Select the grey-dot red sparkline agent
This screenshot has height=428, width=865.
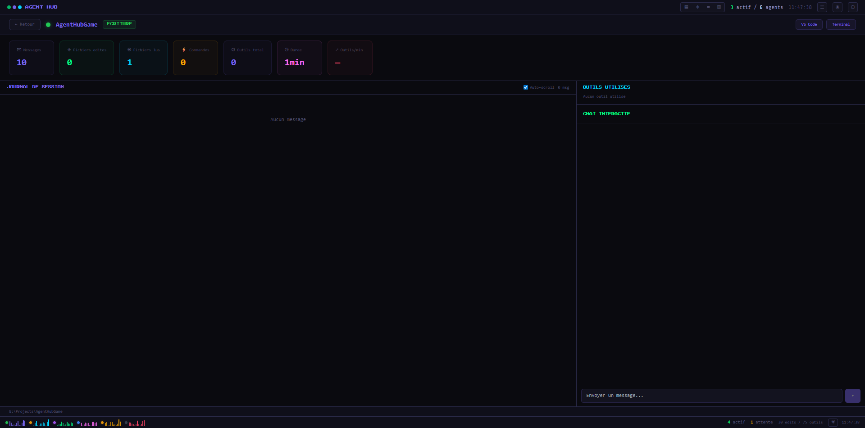point(135,423)
